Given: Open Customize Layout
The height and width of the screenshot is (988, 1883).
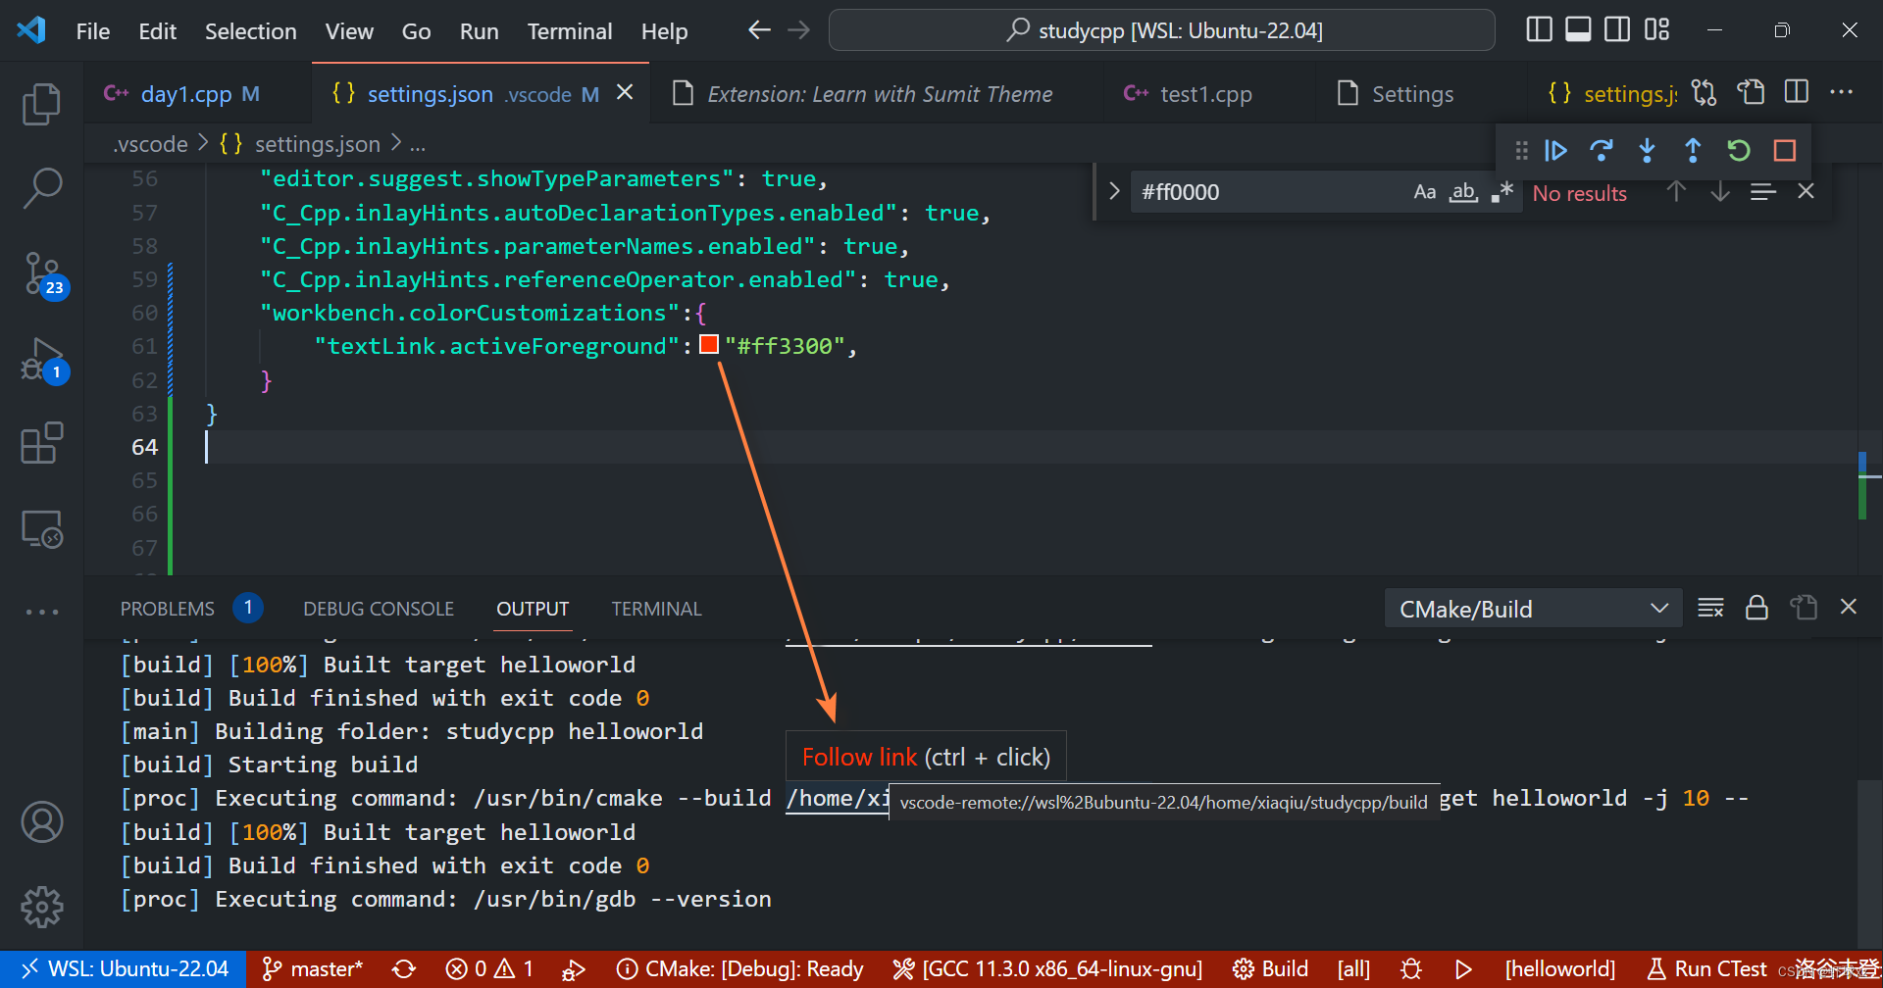Looking at the screenshot, I should pos(1657,30).
